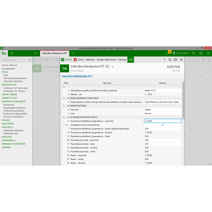Go back with the left arrow
The height and width of the screenshot is (212, 212).
pyautogui.click(x=36, y=53)
